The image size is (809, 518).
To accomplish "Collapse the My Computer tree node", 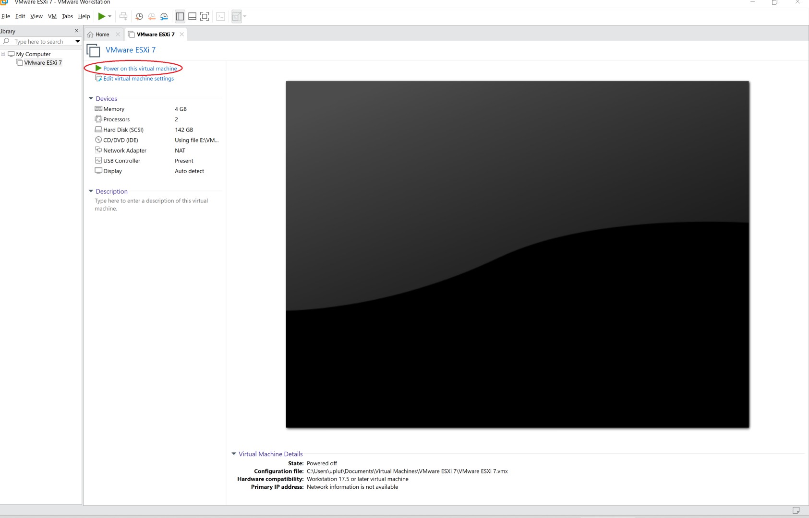I will 3,54.
